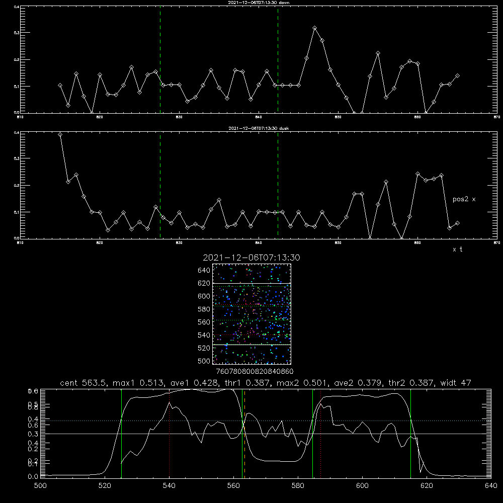Select the "x t" label
This screenshot has height=503, width=503.
[457, 249]
